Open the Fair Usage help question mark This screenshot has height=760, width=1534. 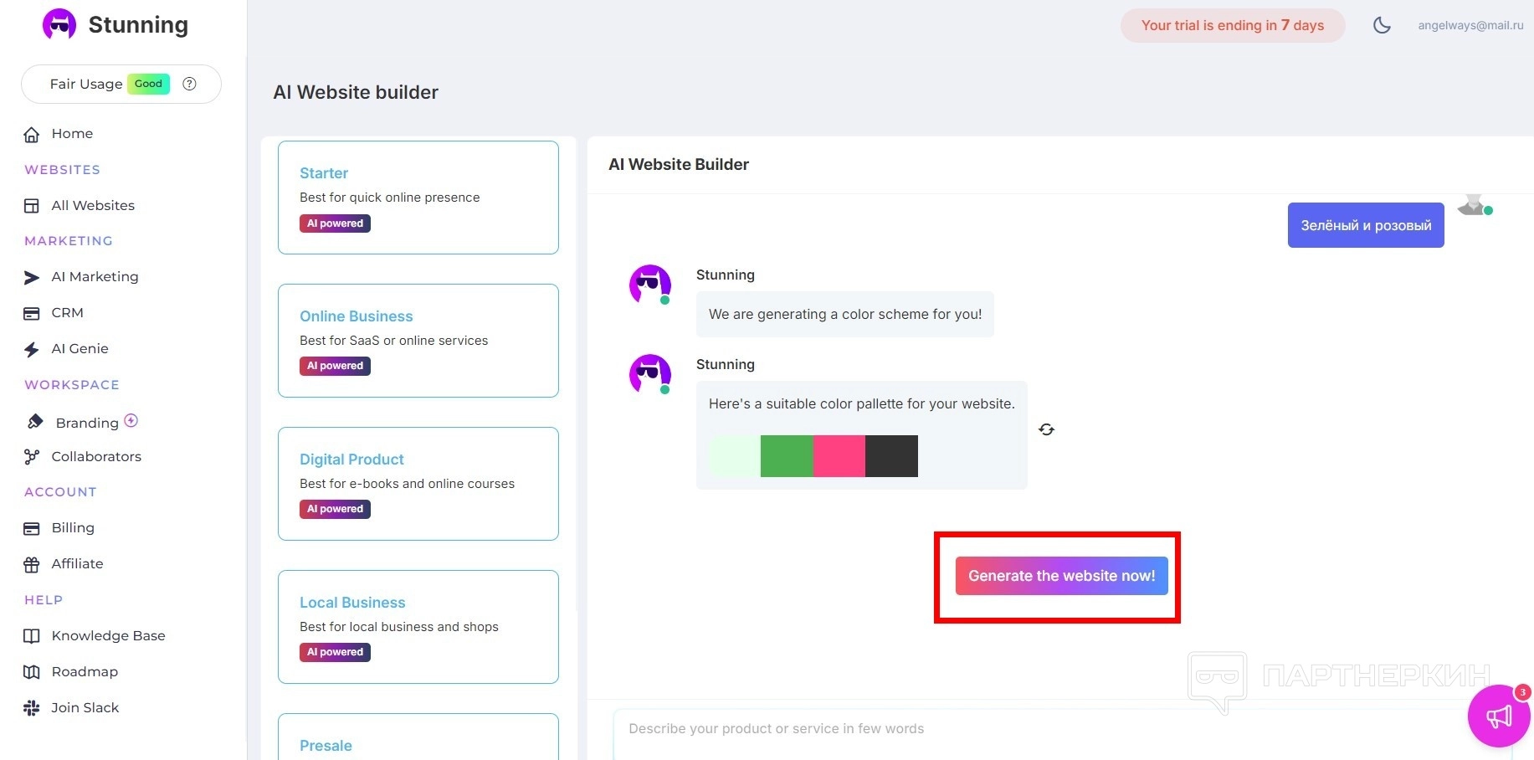(x=190, y=84)
